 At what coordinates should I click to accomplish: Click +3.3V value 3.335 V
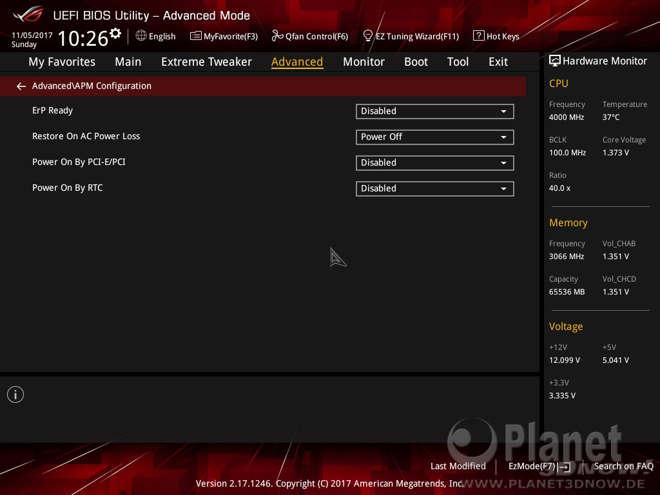[562, 396]
